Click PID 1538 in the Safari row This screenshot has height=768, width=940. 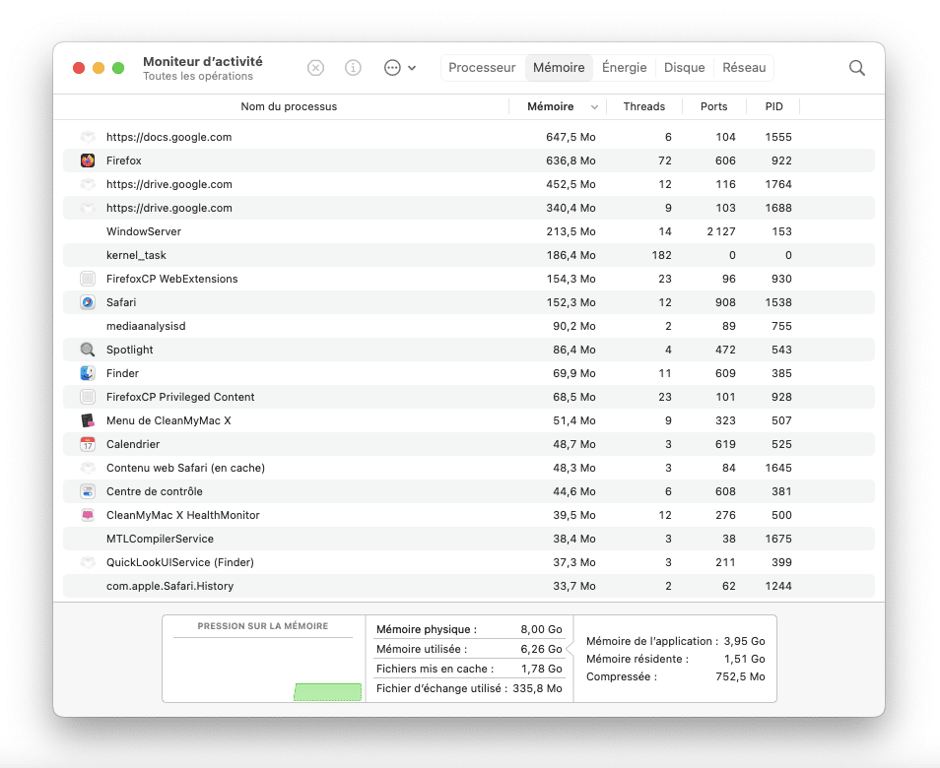click(x=778, y=302)
